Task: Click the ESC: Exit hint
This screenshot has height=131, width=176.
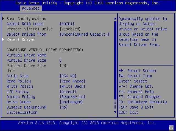Action: tap(128, 112)
